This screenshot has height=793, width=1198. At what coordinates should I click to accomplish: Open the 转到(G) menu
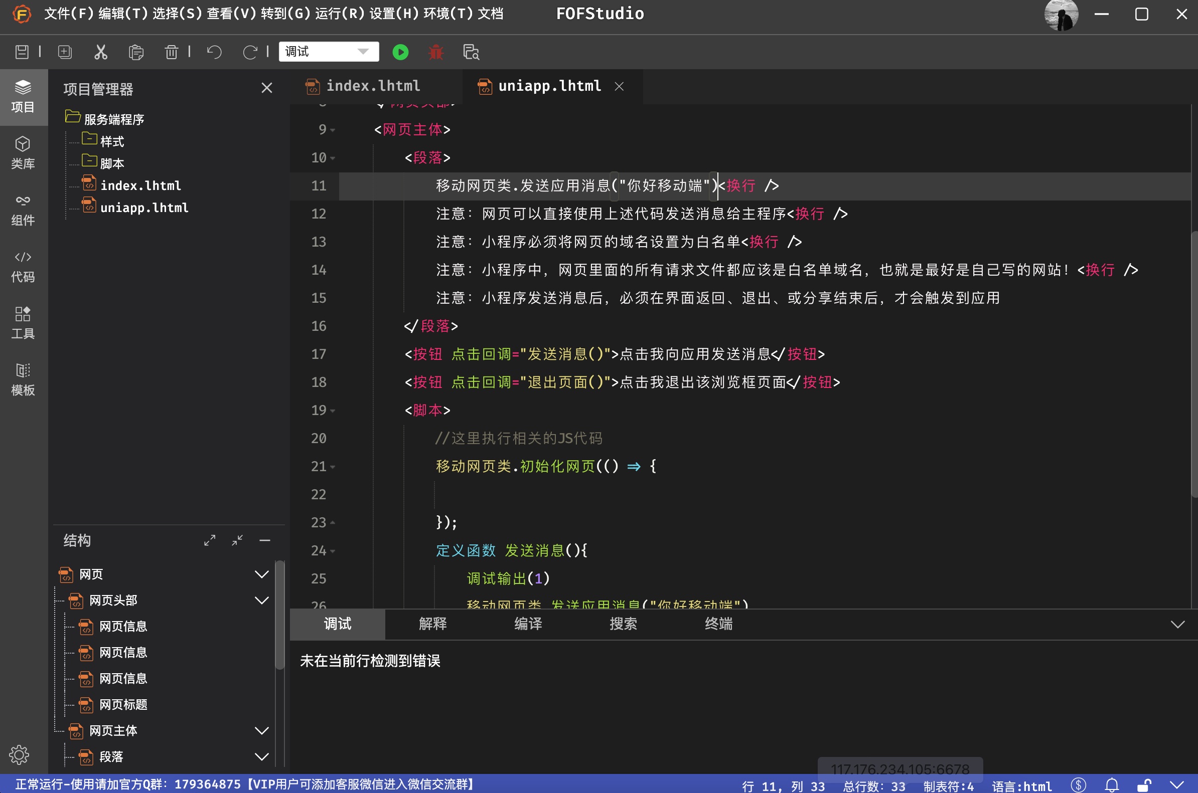click(x=285, y=14)
